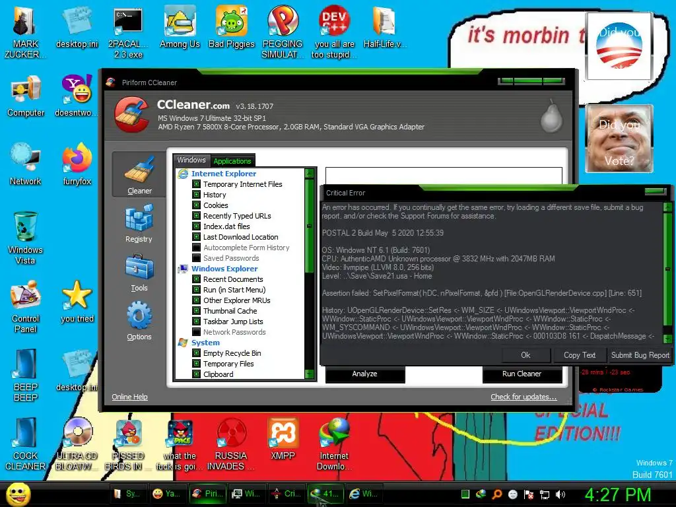Click the Run Cleaner button
Viewport: 676px width, 507px height.
[522, 374]
